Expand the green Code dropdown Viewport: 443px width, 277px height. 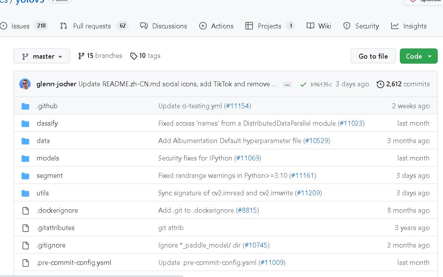(x=418, y=56)
